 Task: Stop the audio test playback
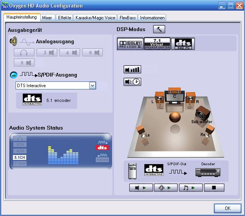[214, 188]
